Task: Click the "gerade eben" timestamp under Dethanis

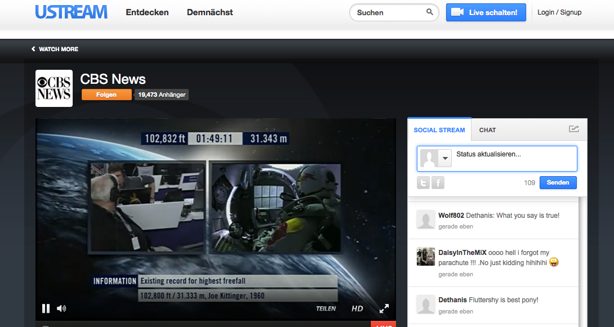Action: pos(456,311)
